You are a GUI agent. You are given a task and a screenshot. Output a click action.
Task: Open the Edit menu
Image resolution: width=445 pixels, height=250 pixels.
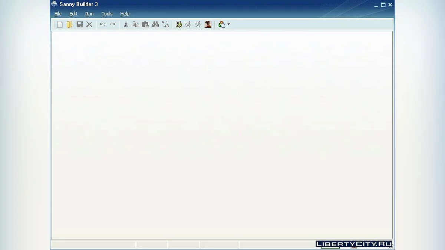point(73,14)
